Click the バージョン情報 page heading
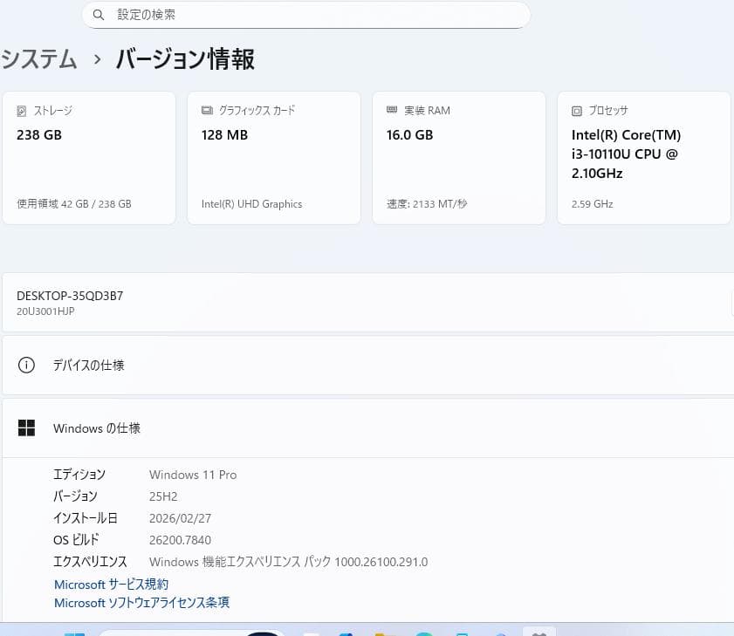734x636 pixels. coord(185,59)
